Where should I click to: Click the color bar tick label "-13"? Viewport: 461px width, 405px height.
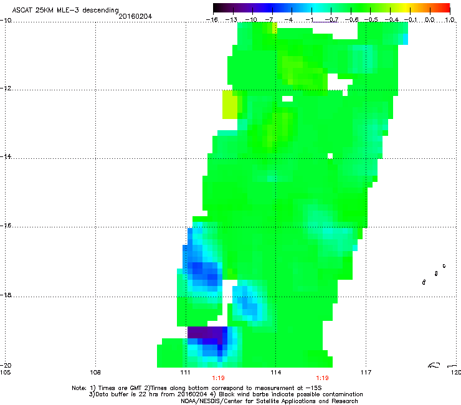point(231,20)
